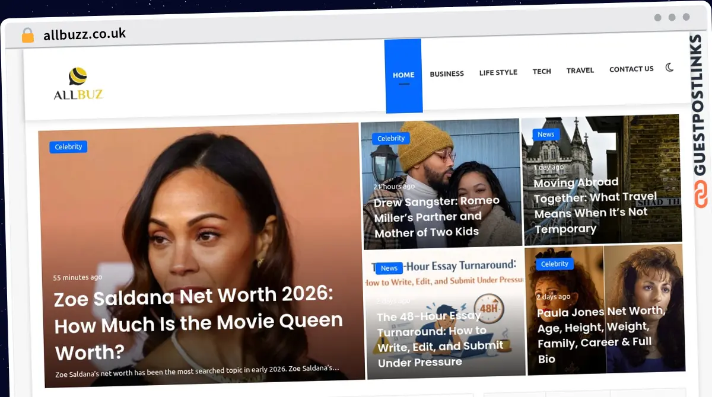Click News tag on Moving Abroad card

(546, 135)
